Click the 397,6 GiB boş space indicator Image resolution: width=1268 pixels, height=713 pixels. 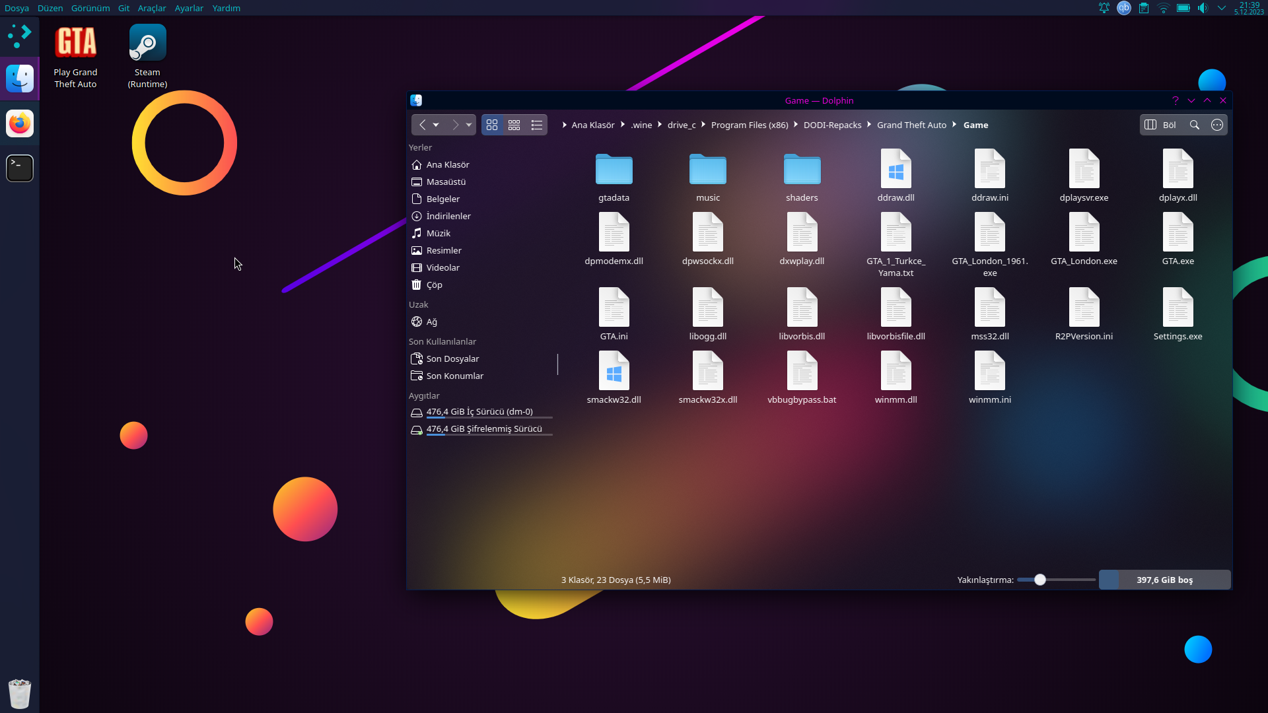pos(1164,580)
